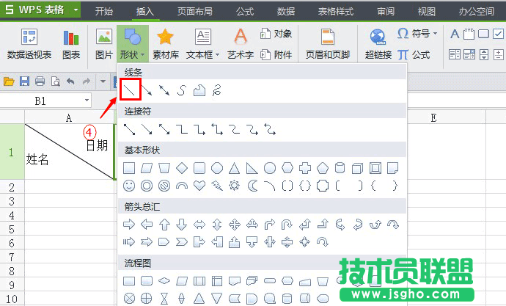
Task: Click the Undo arrow icon
Action: pyautogui.click(x=70, y=81)
